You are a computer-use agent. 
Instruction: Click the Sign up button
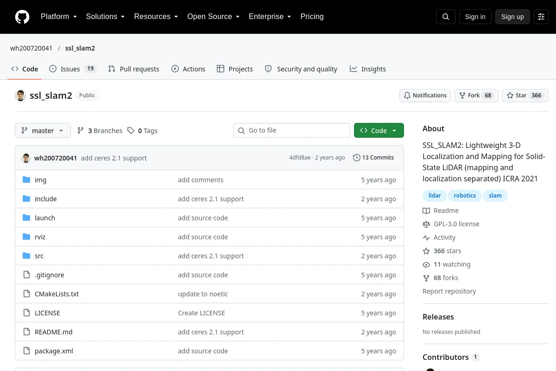512,17
